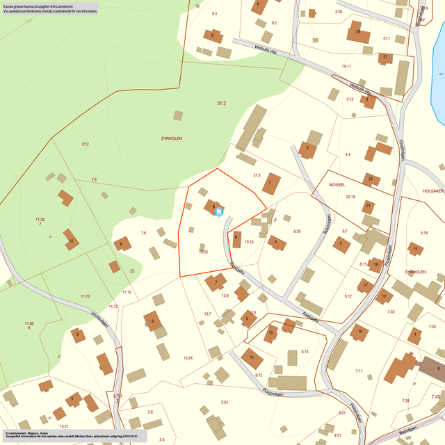Click the blue lake area
Screen dimensions: 445x445
tap(438, 83)
